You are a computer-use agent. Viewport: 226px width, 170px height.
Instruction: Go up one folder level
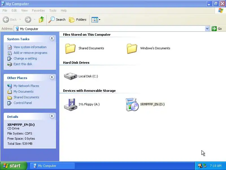[x=42, y=20]
